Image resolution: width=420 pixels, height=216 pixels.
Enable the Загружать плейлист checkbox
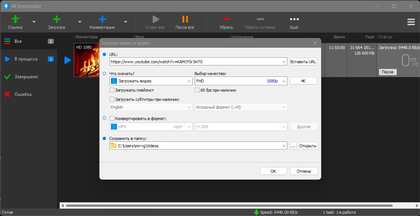click(112, 90)
